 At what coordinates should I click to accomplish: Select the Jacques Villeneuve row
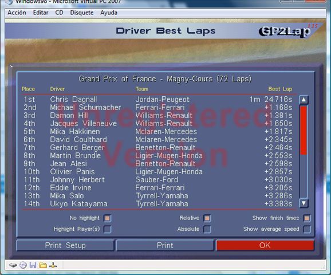click(x=158, y=124)
